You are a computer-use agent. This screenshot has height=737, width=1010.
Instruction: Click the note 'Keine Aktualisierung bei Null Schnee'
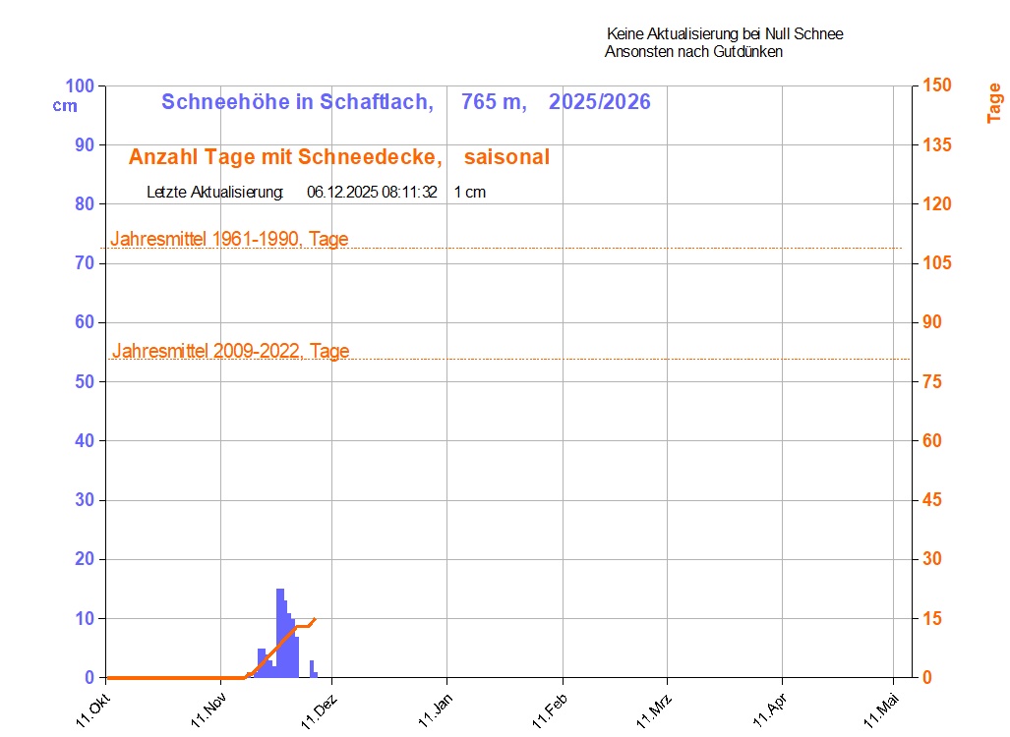click(x=725, y=34)
